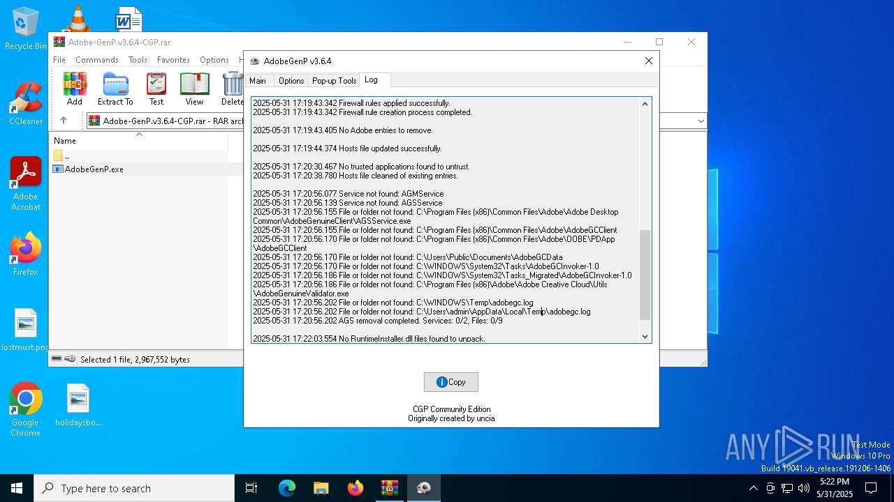Maximize the WinRAR window
The width and height of the screenshot is (894, 502).
click(659, 42)
